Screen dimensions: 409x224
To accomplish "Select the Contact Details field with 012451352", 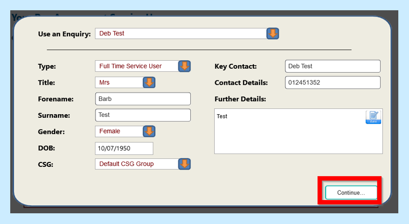I will (332, 83).
